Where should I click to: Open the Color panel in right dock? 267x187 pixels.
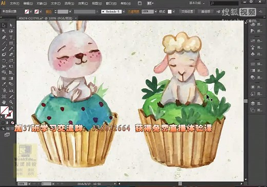coord(253,24)
